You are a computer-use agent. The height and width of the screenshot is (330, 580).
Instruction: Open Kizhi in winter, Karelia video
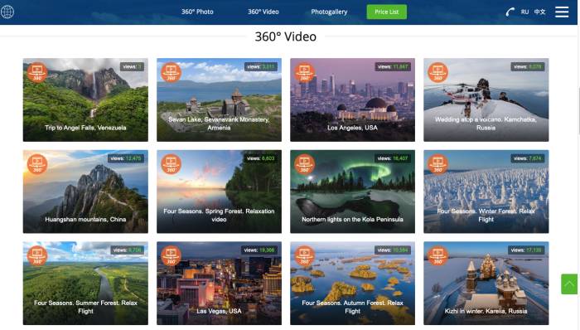[486, 284]
